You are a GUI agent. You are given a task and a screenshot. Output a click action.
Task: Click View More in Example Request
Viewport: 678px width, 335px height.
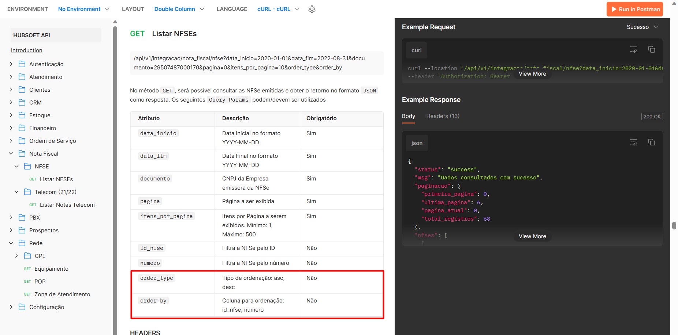[x=532, y=74]
